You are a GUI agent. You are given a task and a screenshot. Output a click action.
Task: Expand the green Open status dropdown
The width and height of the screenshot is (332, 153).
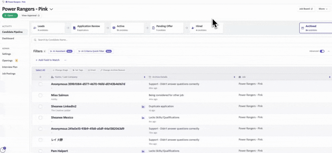coord(10,15)
